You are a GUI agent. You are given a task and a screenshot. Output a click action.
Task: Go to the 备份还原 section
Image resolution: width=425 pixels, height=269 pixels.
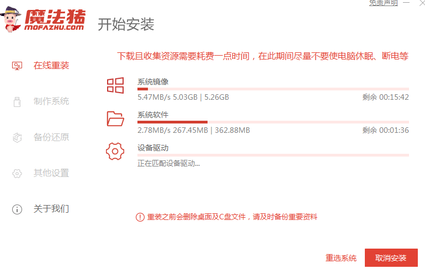[x=51, y=137]
